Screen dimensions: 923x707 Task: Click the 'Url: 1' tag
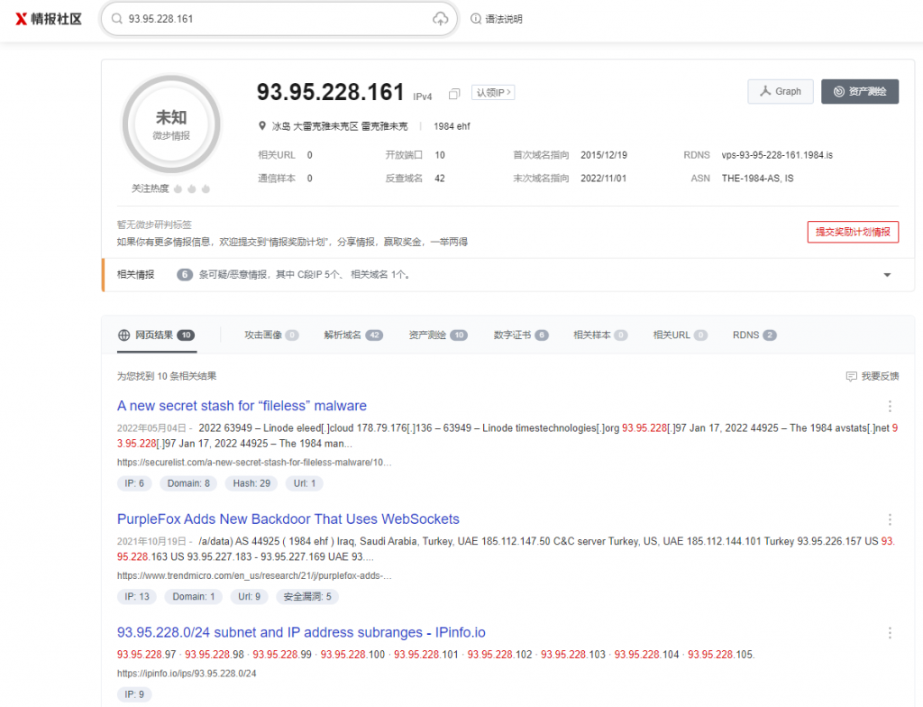click(305, 483)
